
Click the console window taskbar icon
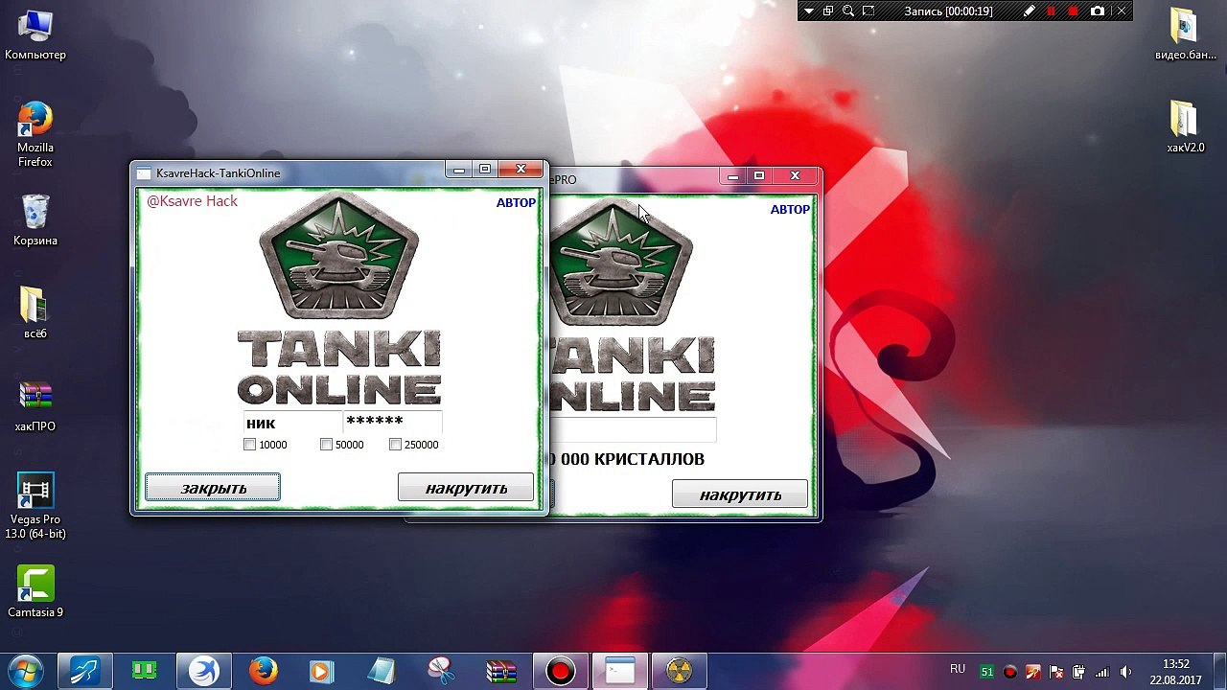pyautogui.click(x=619, y=672)
